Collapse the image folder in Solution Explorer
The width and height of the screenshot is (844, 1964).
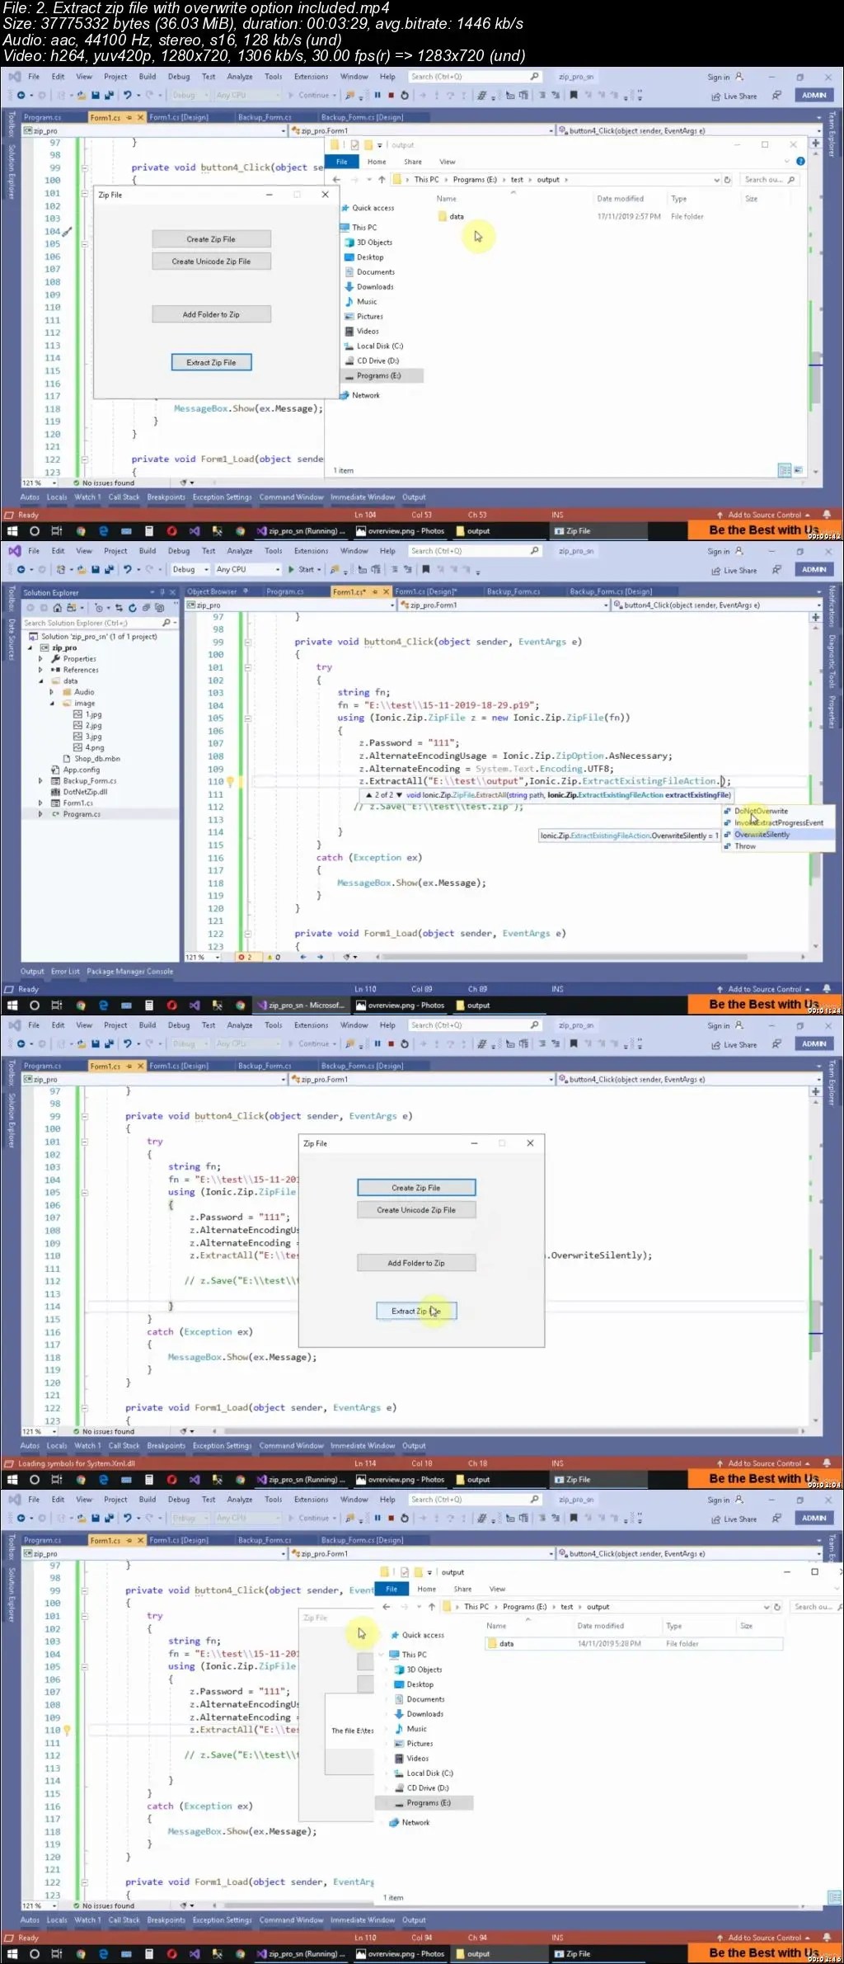(x=51, y=704)
